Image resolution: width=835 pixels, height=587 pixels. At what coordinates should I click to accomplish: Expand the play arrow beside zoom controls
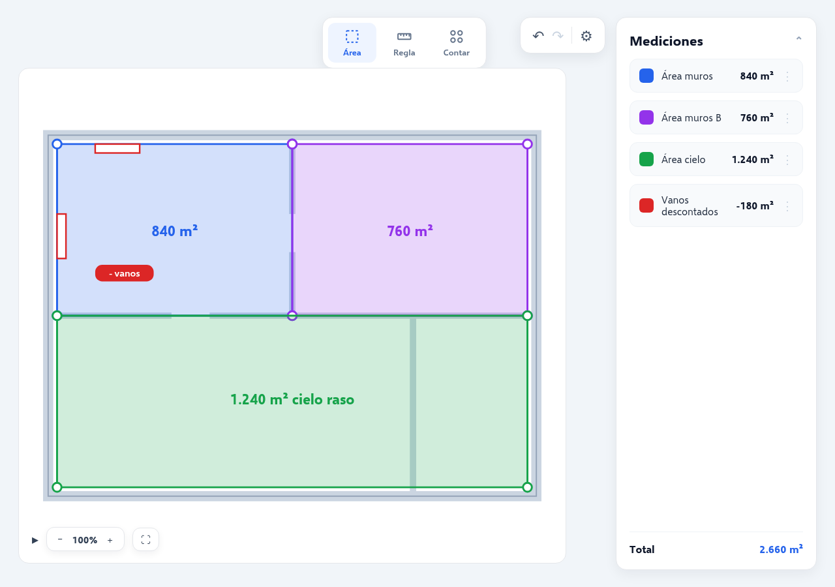[x=35, y=540]
